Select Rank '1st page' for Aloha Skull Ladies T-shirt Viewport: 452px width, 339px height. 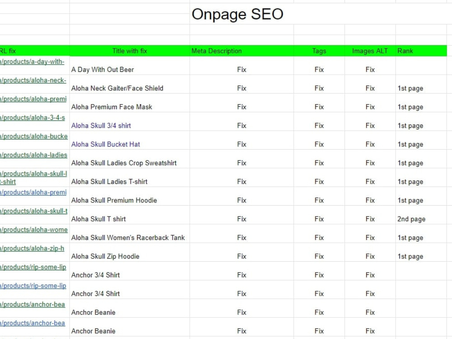tap(421, 178)
